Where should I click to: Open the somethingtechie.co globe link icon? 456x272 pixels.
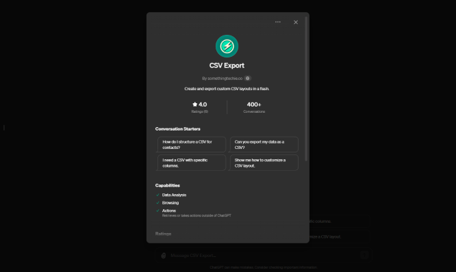coord(247,79)
